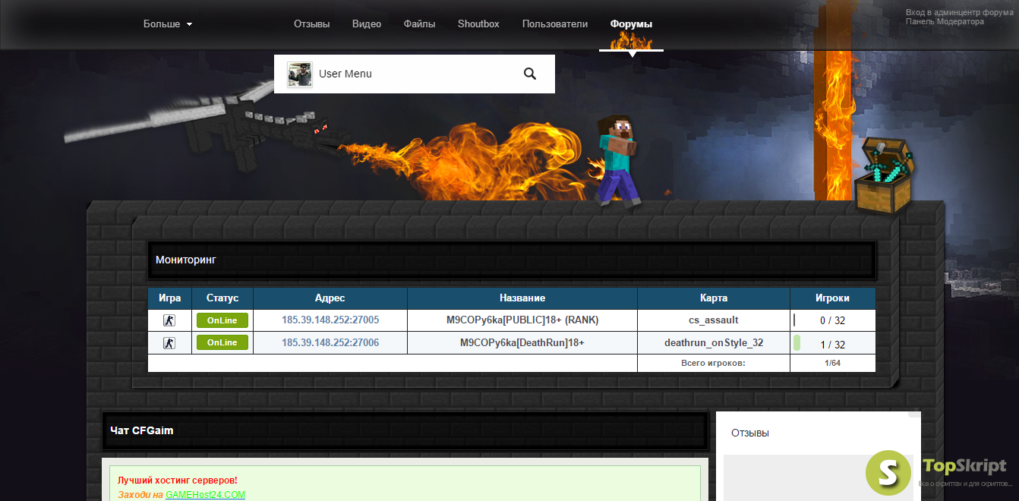The image size is (1019, 501).
Task: Open the Shoutbox page
Action: pos(478,24)
